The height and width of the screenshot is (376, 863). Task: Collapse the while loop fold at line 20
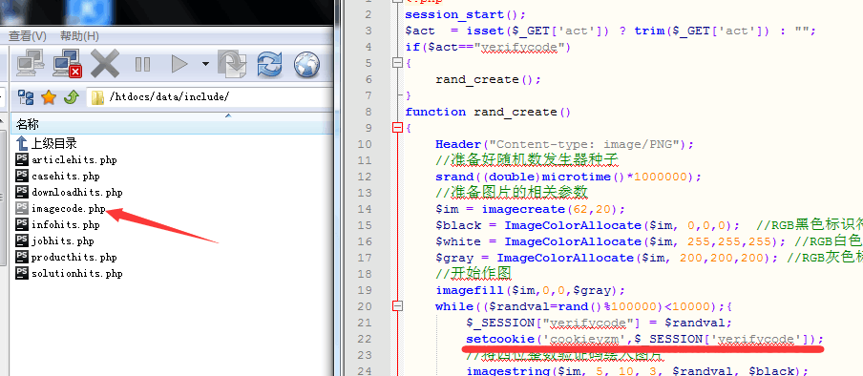[x=397, y=306]
